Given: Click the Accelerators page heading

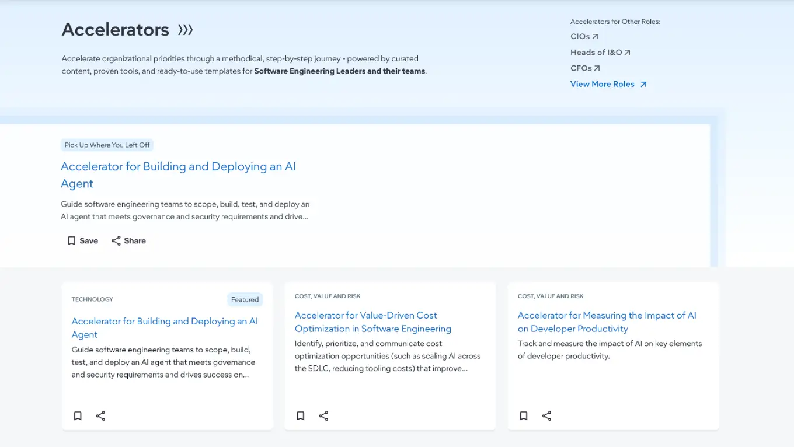Looking at the screenshot, I should [116, 30].
